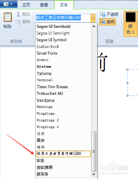Select font 锐字工房云字库行楷GBK in list
Screen dimensions: 138x179
coord(63,154)
